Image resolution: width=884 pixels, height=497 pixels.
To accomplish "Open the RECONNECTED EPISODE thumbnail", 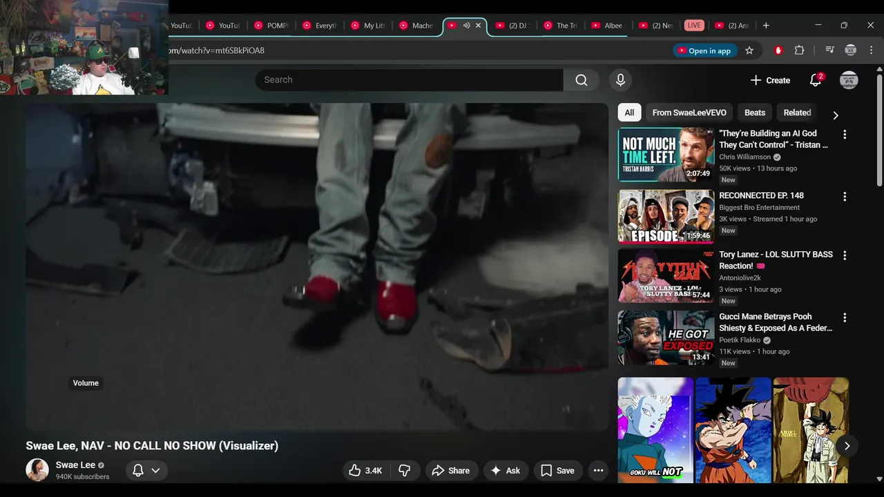I will click(x=666, y=217).
